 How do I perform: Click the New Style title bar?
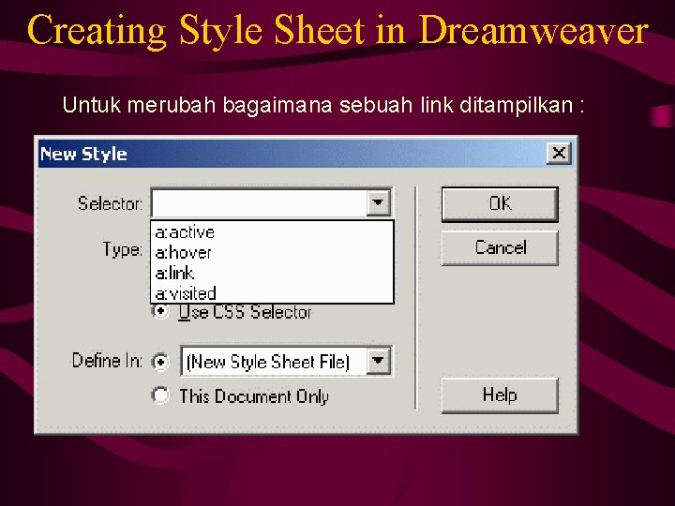click(306, 154)
